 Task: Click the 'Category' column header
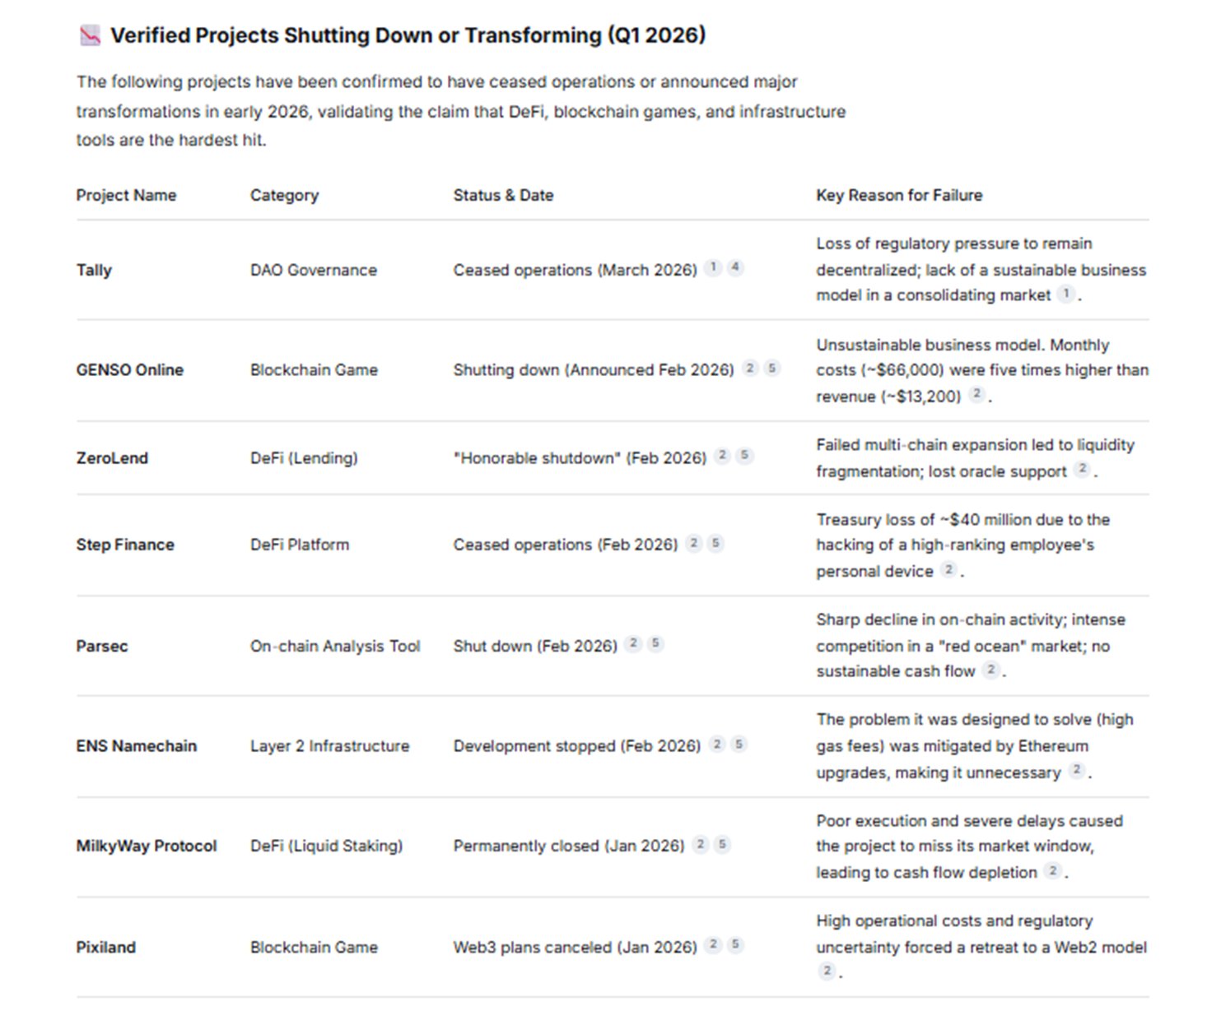pyautogui.click(x=284, y=196)
